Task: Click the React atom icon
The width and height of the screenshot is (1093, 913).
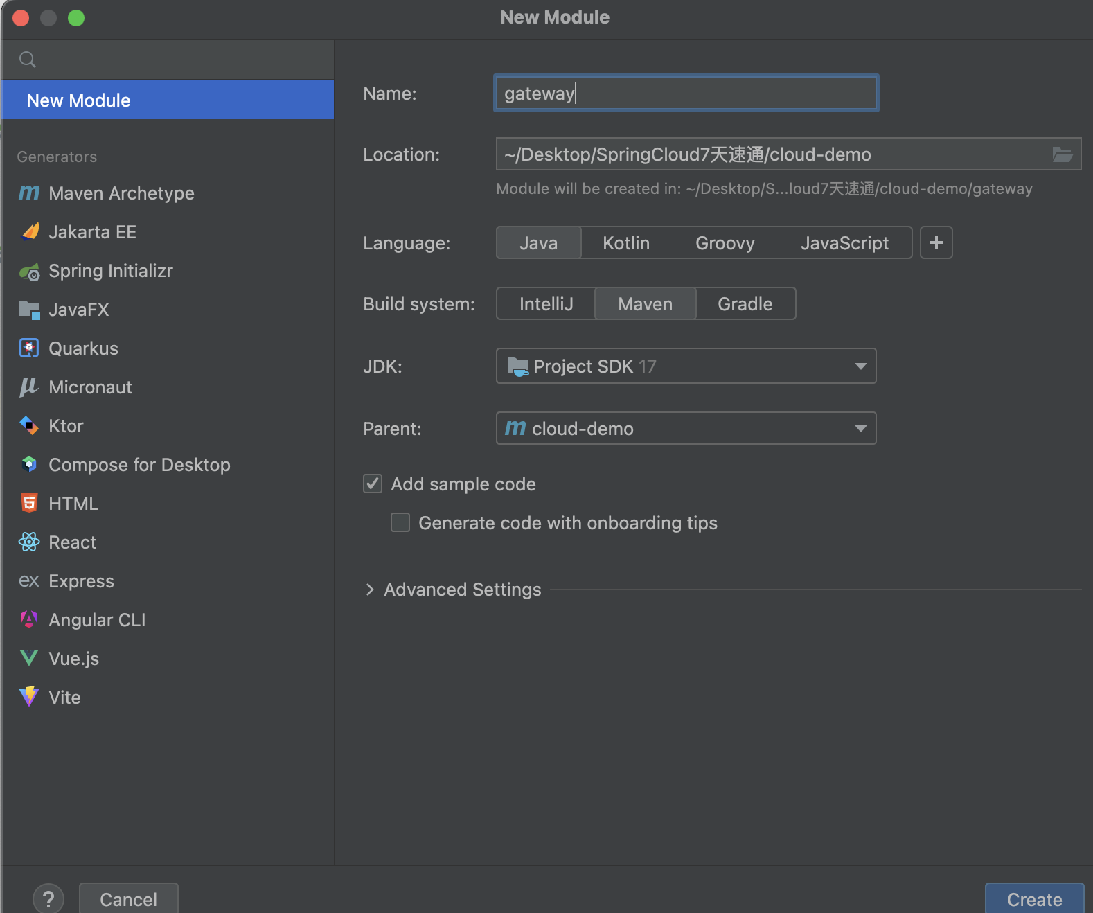Action: point(29,542)
